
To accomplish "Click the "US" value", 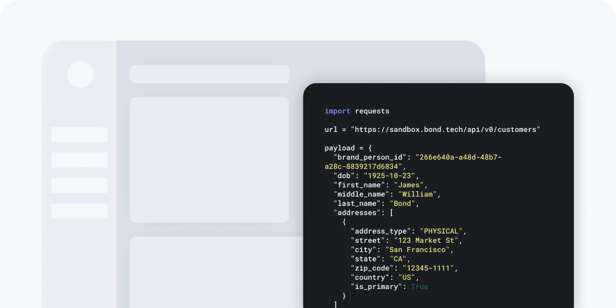I will (407, 277).
